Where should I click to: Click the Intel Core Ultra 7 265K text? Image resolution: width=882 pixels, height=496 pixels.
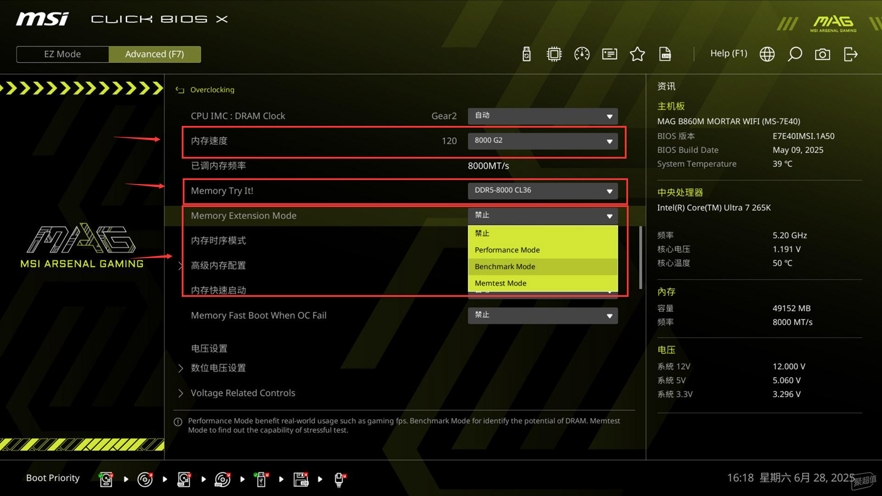pos(714,208)
